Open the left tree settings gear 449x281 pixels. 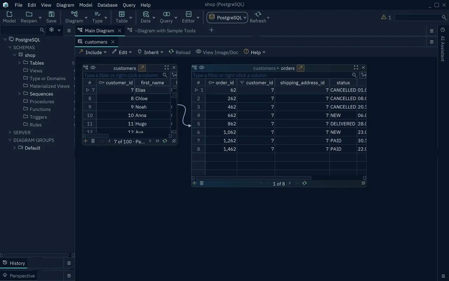coord(52,30)
